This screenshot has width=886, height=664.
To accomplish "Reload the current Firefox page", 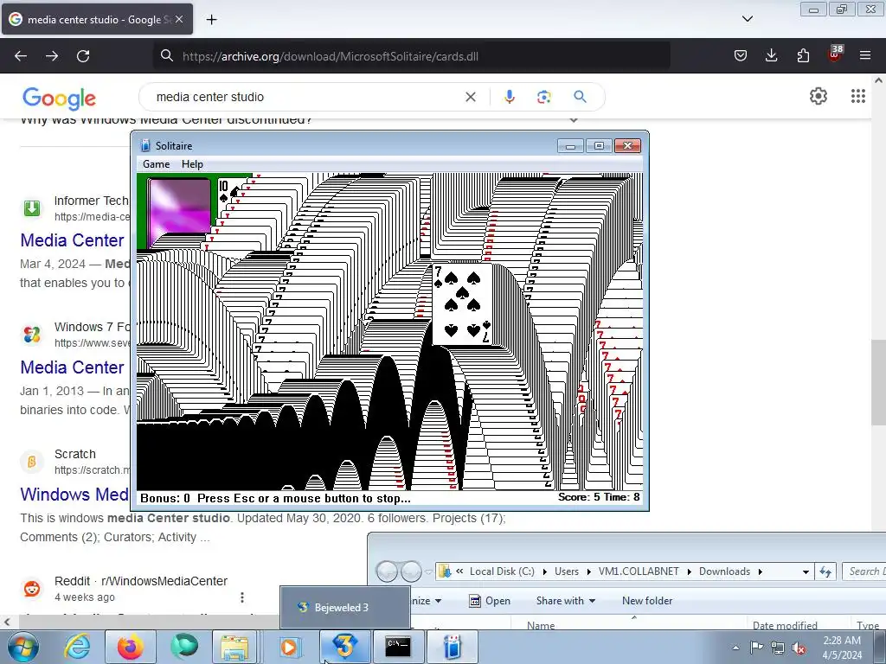I will [x=83, y=56].
